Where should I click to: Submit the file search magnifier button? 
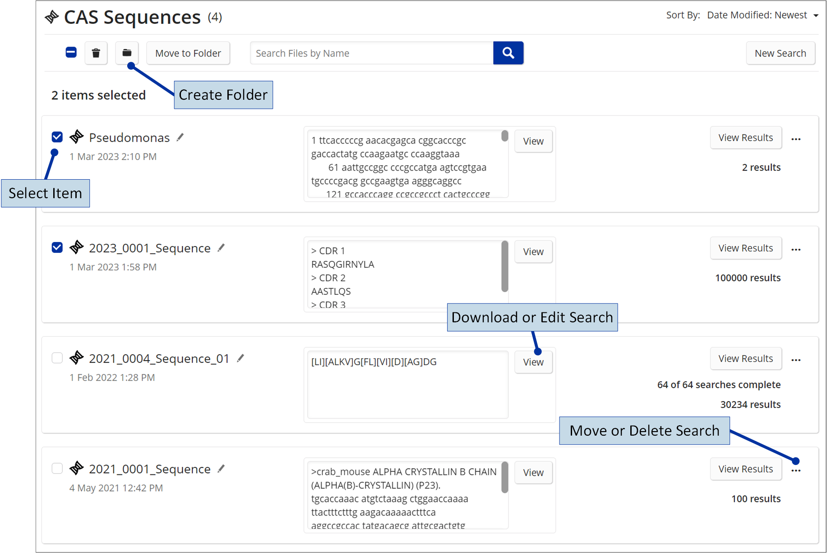click(508, 53)
